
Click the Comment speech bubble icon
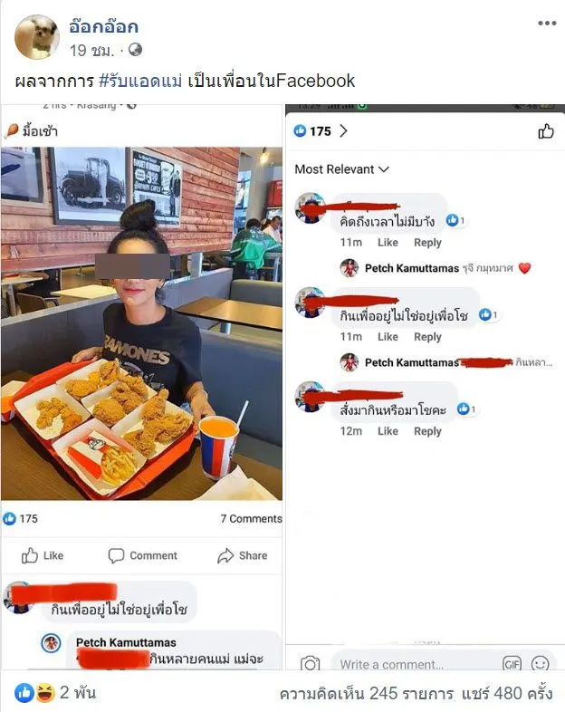coord(116,556)
